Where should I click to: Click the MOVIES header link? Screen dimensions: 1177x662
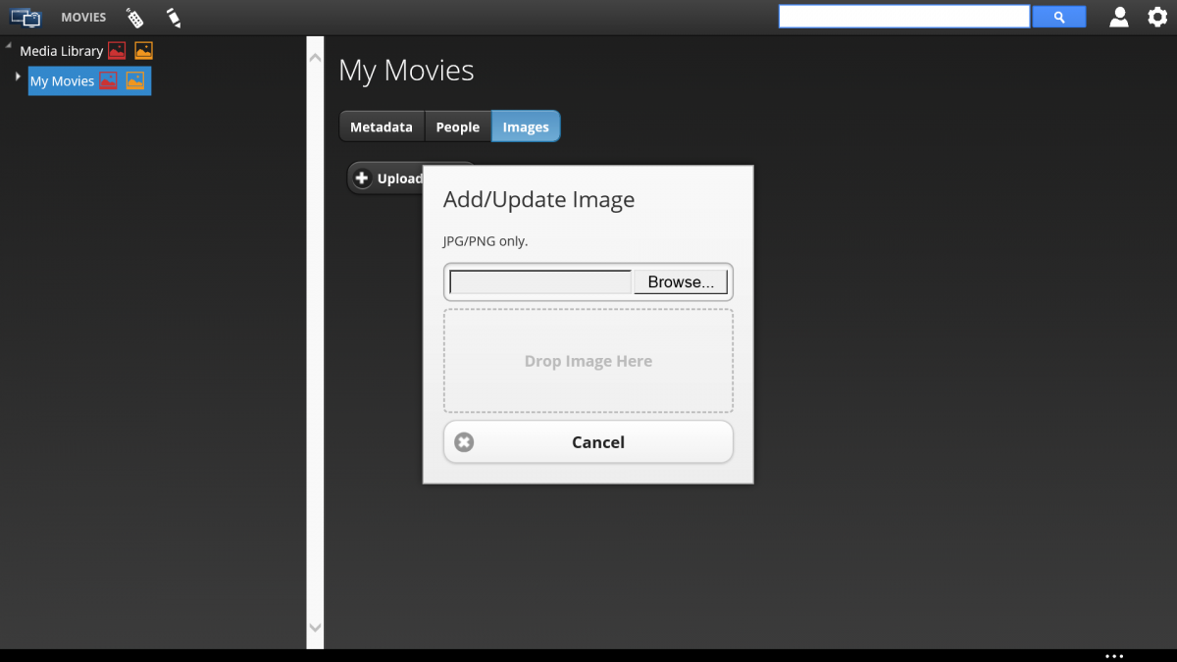click(x=83, y=17)
